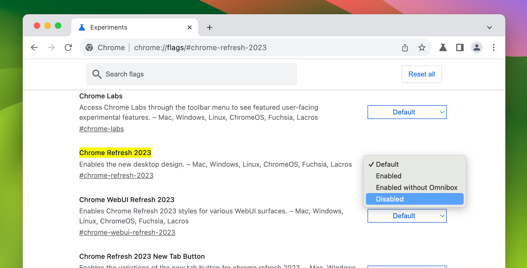Viewport: 527px width, 268px height.
Task: Open a new tab with plus button
Action: [209, 27]
